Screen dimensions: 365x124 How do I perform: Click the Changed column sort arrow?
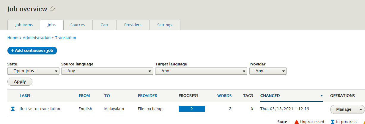coord(321,96)
